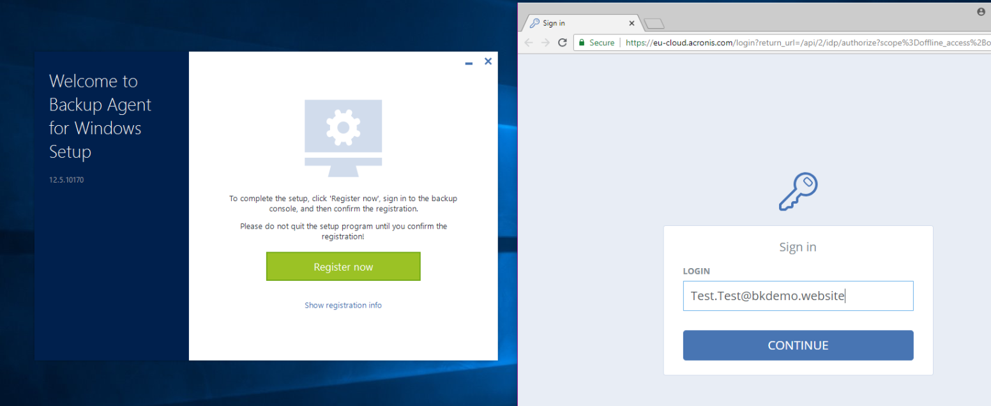Click the browser forward arrow
Screen dimensions: 991x406
[545, 42]
